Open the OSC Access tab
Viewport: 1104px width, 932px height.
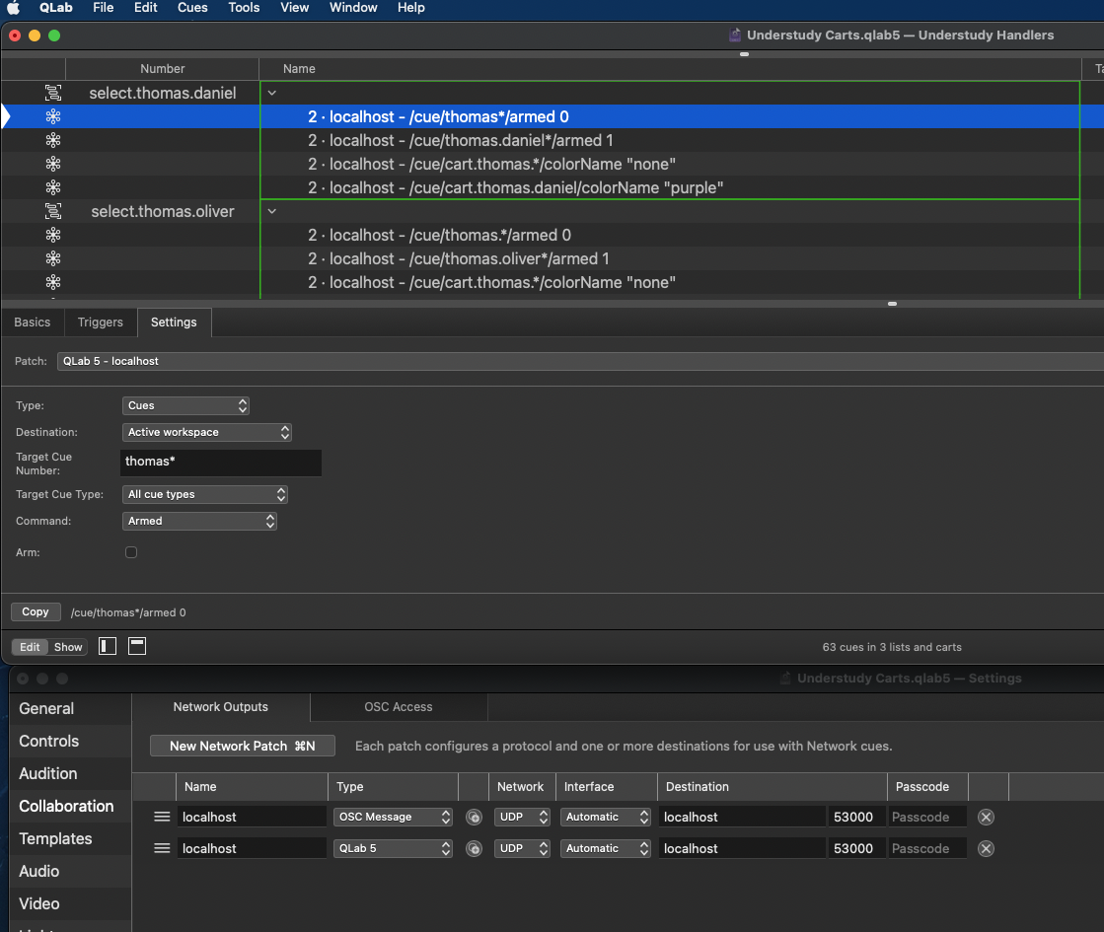(x=398, y=706)
